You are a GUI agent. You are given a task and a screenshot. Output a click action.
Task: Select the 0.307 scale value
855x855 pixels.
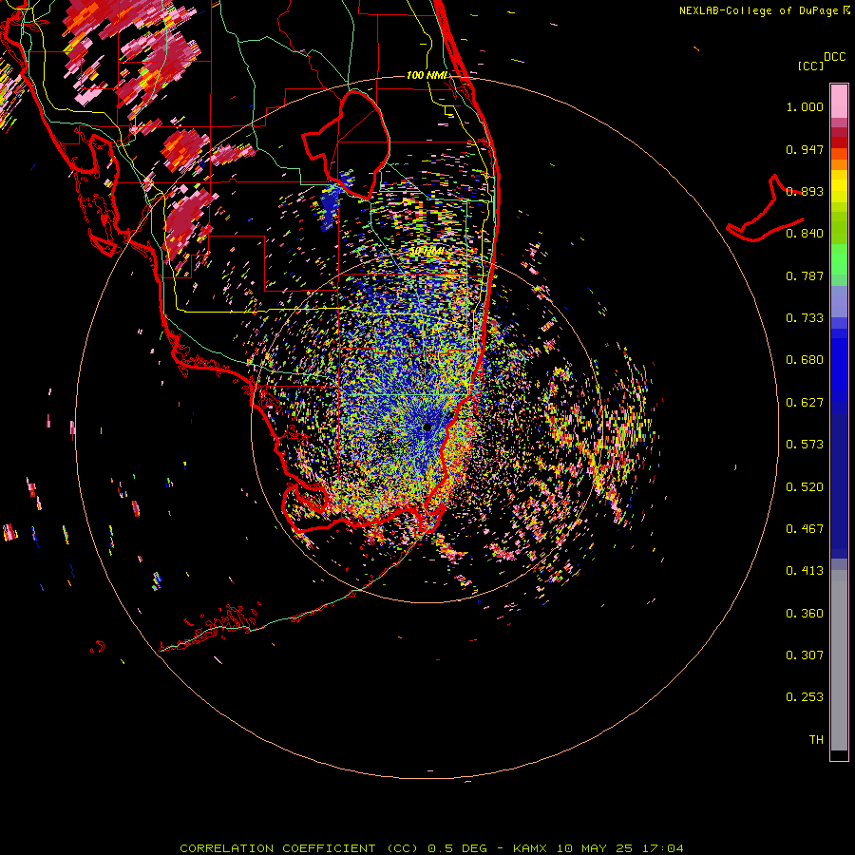(x=805, y=655)
